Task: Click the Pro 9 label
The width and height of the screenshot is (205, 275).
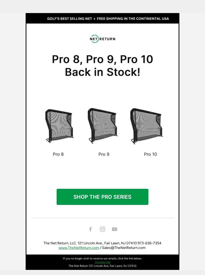Action: click(104, 154)
